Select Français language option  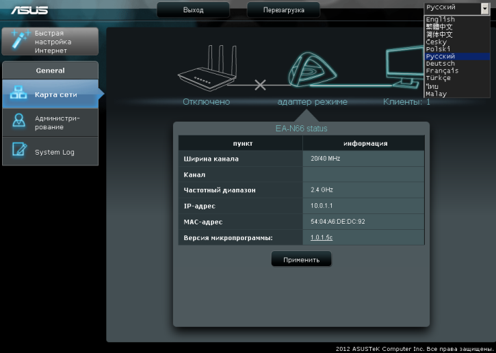[x=442, y=71]
